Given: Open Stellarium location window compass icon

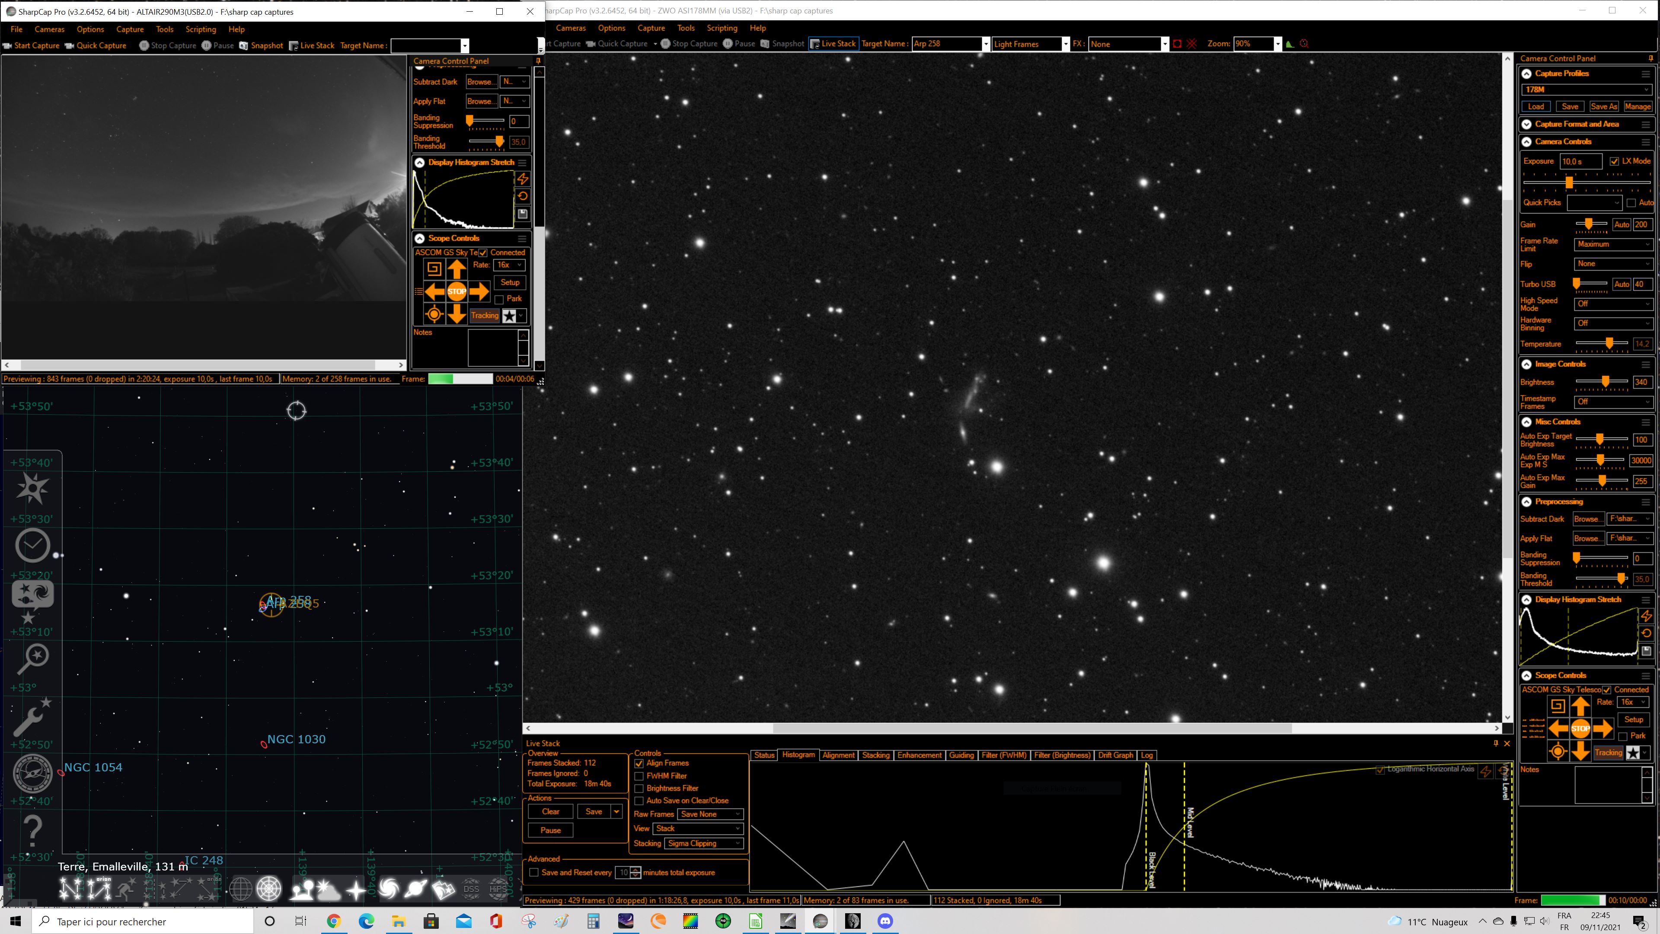Looking at the screenshot, I should point(32,774).
